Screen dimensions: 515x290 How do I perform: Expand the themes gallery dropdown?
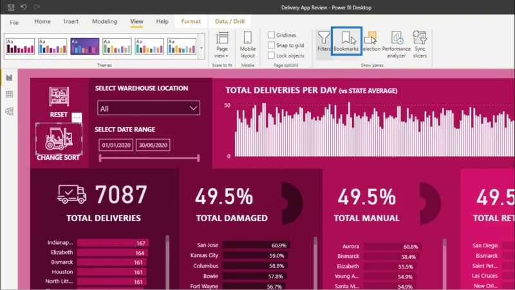click(201, 47)
